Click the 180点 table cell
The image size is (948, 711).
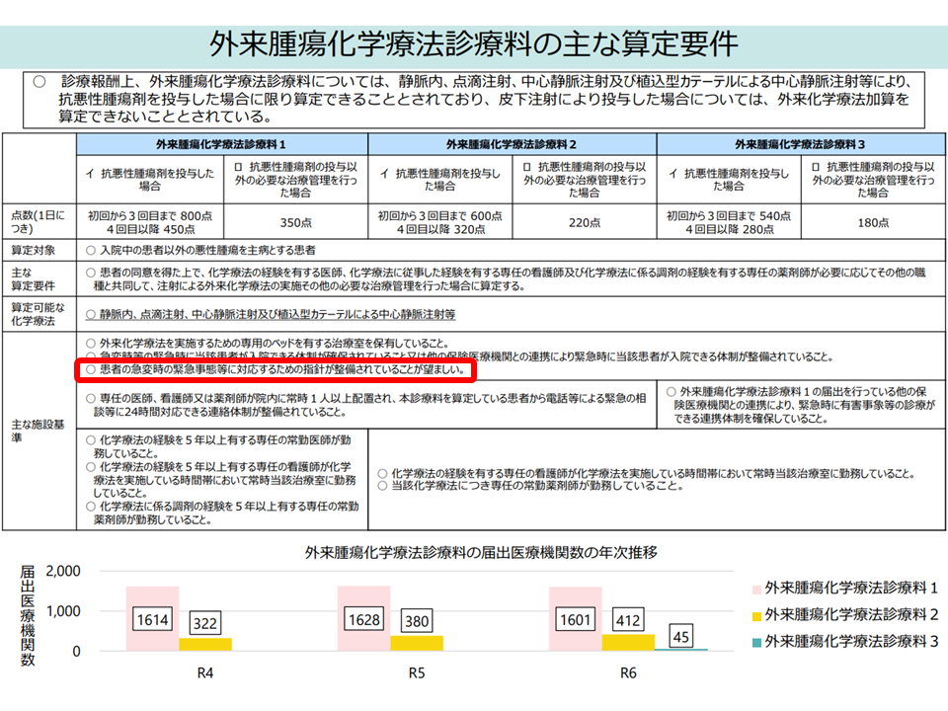(x=873, y=223)
